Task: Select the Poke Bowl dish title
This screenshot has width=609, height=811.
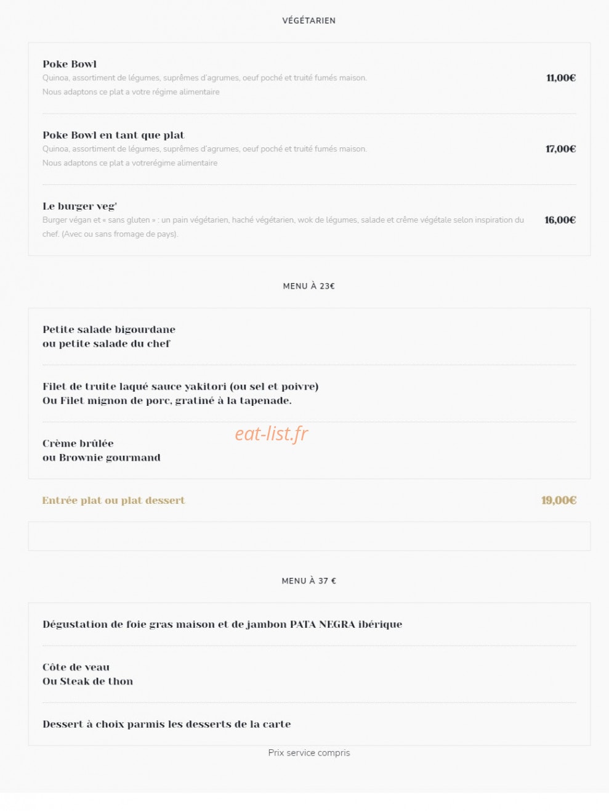Action: (70, 64)
